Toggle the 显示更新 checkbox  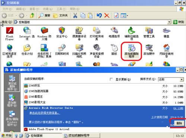(x=111, y=79)
